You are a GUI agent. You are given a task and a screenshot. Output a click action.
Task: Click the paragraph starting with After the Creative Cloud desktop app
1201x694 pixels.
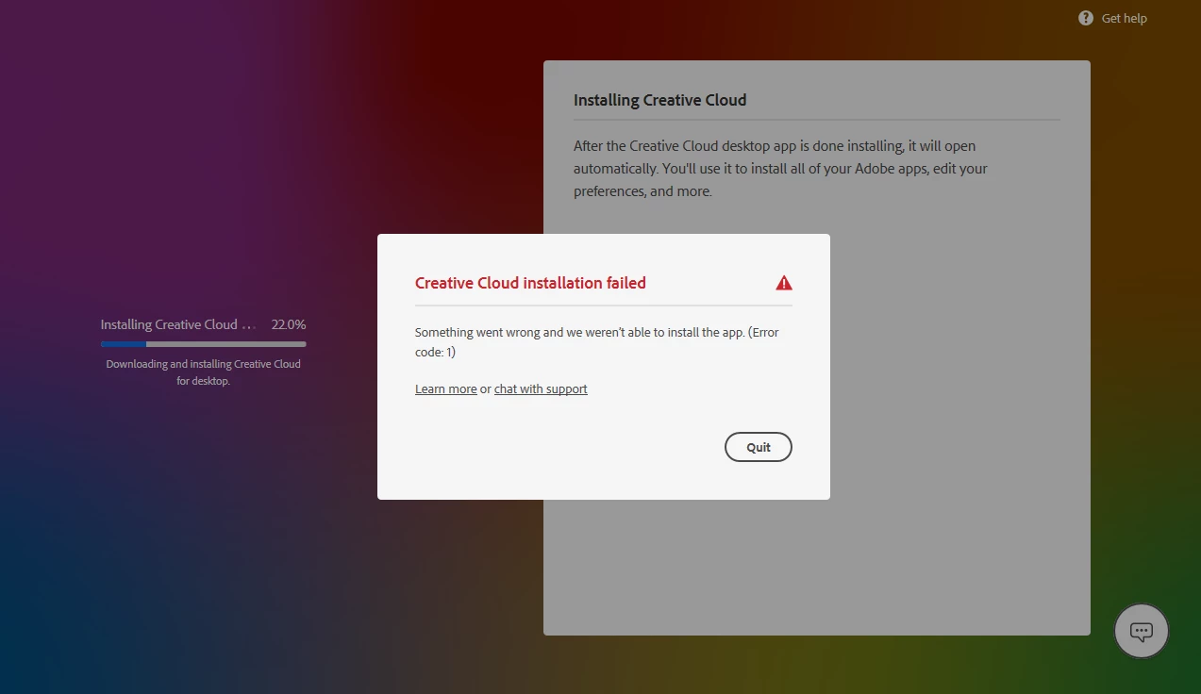[x=781, y=169]
